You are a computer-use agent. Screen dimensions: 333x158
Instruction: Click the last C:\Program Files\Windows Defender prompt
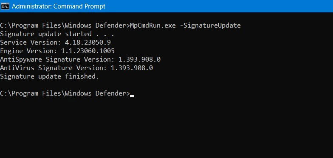(65, 93)
